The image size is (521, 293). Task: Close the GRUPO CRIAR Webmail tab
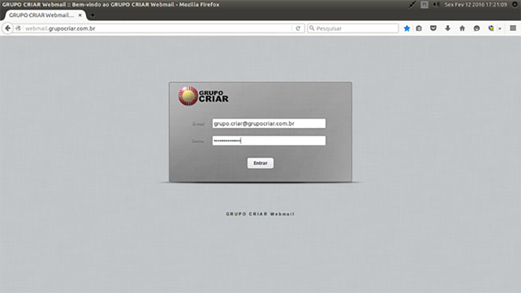[80, 16]
